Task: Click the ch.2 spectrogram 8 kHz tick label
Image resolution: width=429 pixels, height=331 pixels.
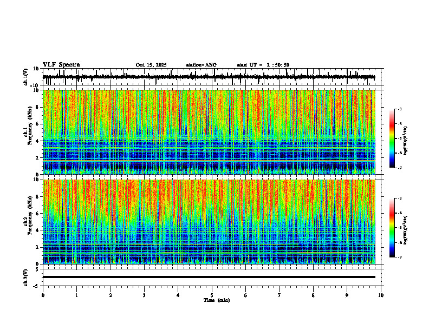Action: [x=37, y=197]
